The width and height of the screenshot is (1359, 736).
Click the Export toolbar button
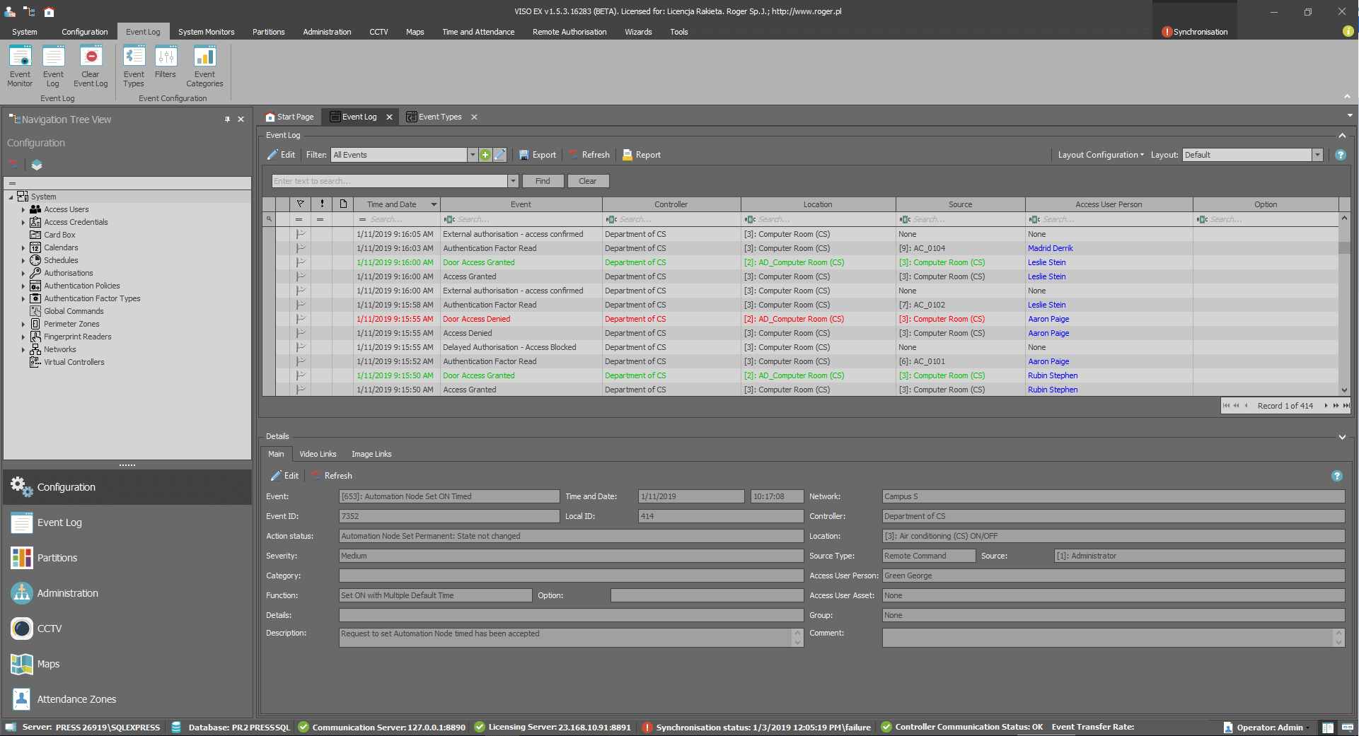pos(538,155)
